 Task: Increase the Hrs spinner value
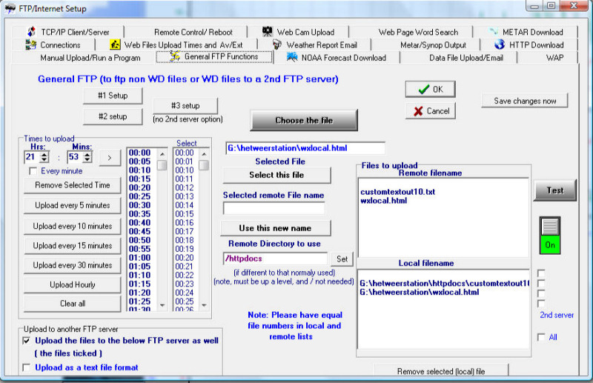point(44,154)
